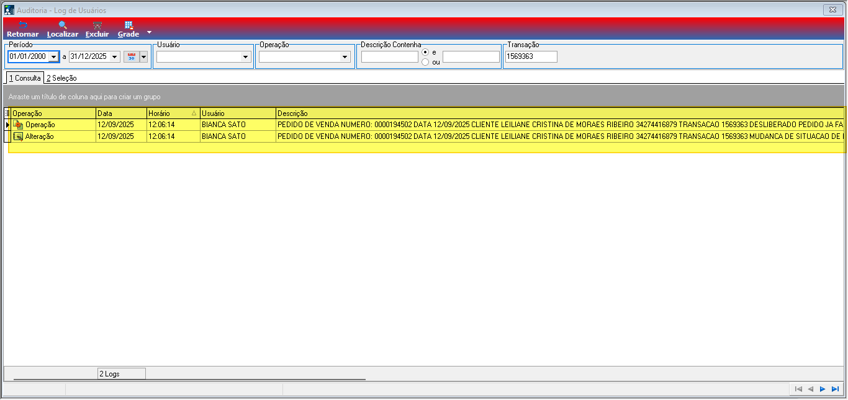This screenshot has width=848, height=400.
Task: Click the Operação row icon
Action: [18, 125]
